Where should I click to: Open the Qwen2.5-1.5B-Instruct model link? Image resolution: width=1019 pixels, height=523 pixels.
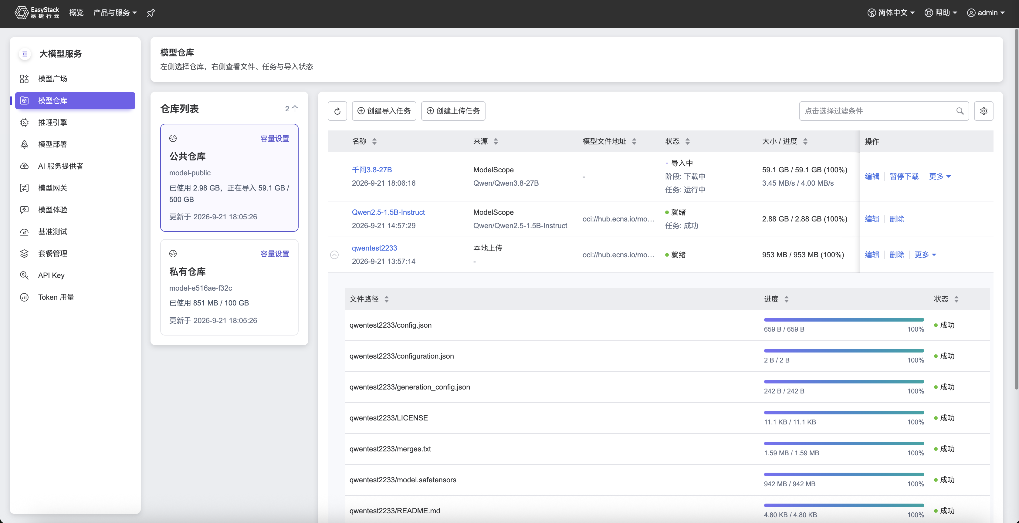coord(388,213)
